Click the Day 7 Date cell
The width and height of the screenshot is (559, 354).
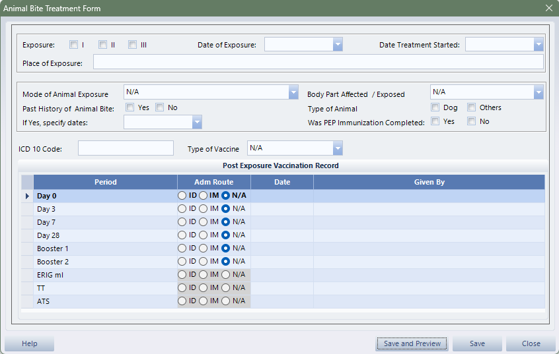pos(282,222)
